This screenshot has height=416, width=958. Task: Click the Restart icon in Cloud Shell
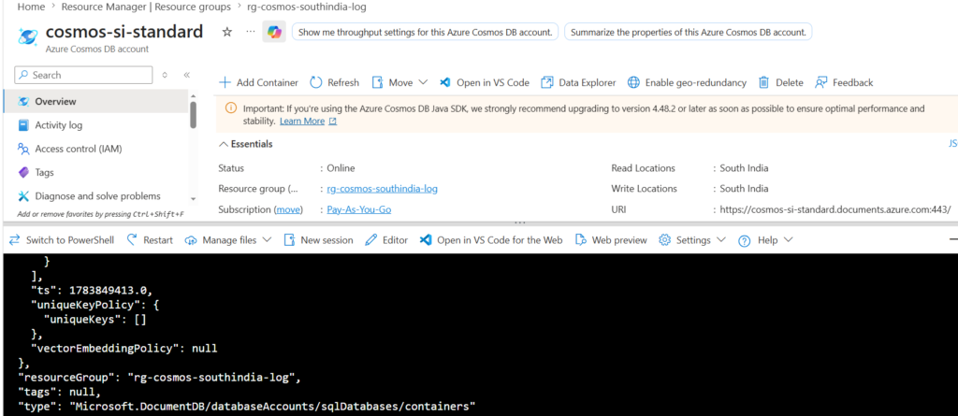132,240
